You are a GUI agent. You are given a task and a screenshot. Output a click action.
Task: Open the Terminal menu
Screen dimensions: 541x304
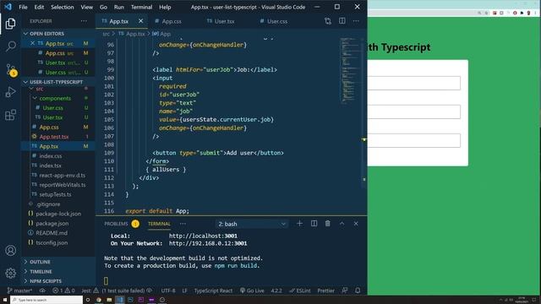tap(141, 7)
